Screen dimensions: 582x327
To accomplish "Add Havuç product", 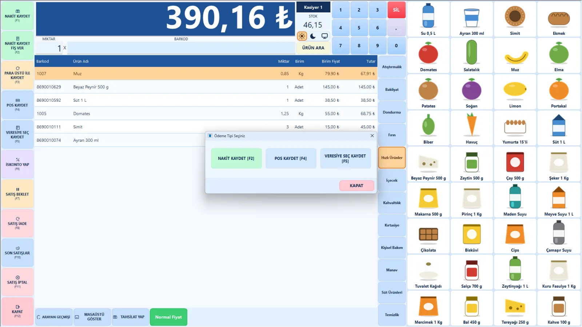I will click(x=471, y=128).
